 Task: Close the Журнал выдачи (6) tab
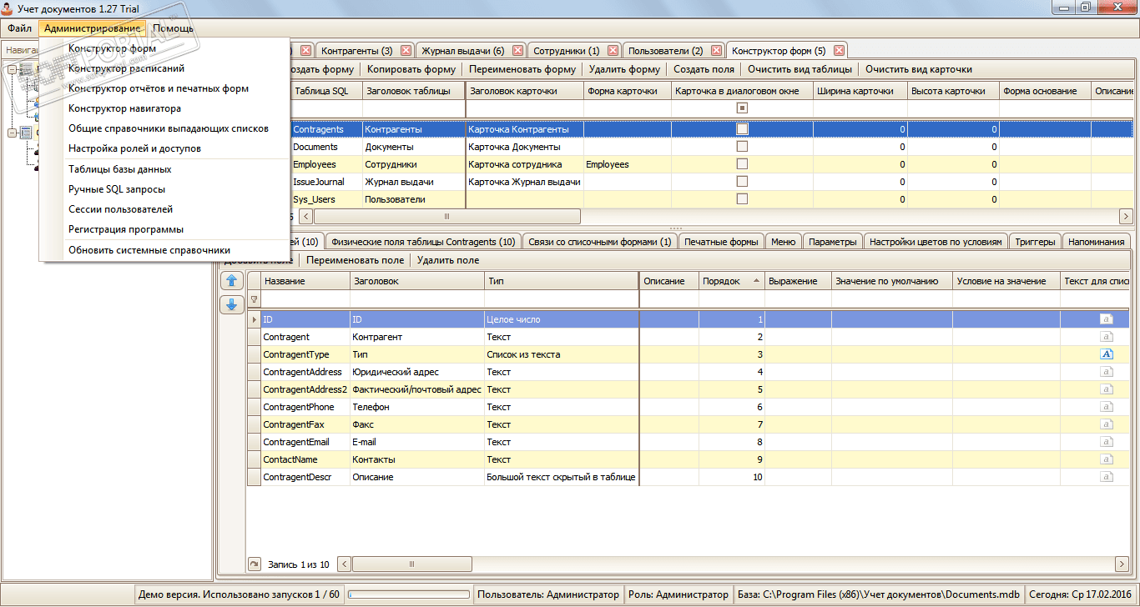coord(518,51)
